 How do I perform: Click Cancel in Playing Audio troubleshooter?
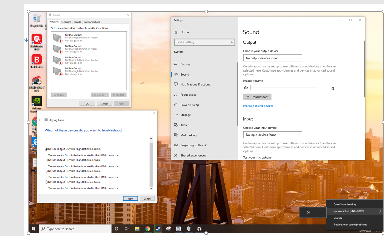(x=147, y=198)
